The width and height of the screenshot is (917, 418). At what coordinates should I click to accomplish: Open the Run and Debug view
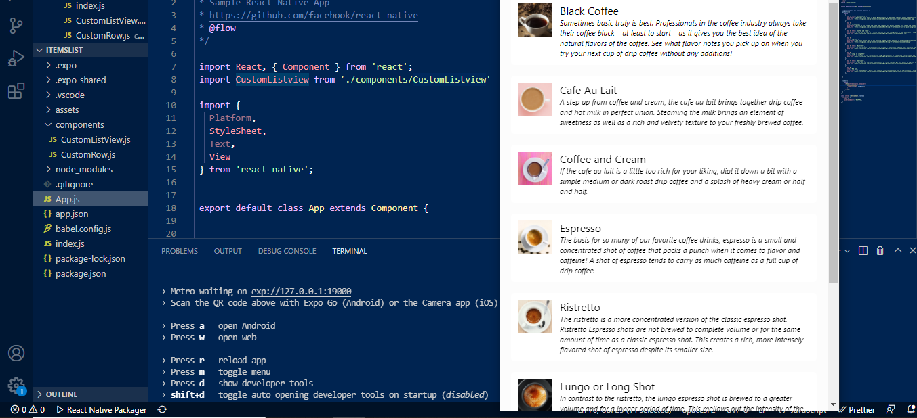(16, 59)
